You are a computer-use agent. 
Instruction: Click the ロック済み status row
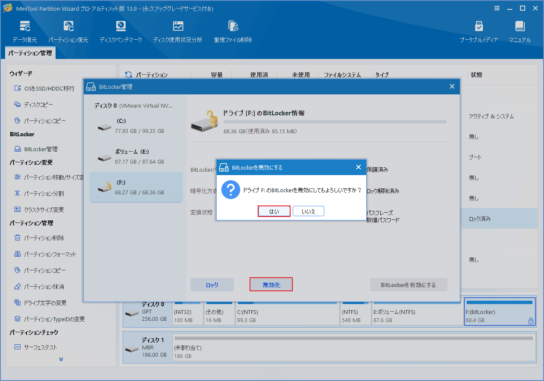pyautogui.click(x=498, y=219)
